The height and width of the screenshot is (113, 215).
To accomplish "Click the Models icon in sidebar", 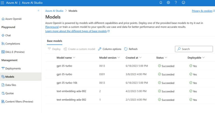I will [x=3, y=77].
